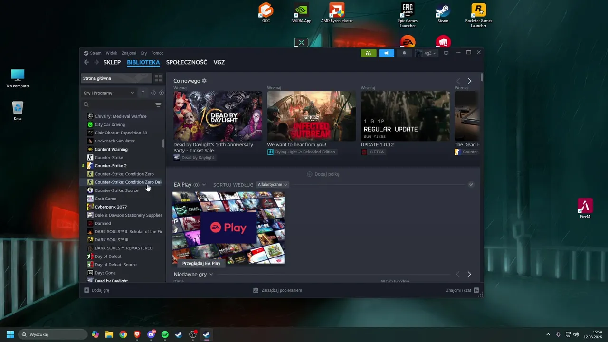Open the Steam friends activity green button

pyautogui.click(x=369, y=53)
